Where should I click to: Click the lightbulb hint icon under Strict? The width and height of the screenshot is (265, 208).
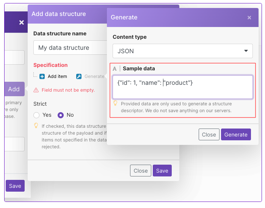[36, 125]
